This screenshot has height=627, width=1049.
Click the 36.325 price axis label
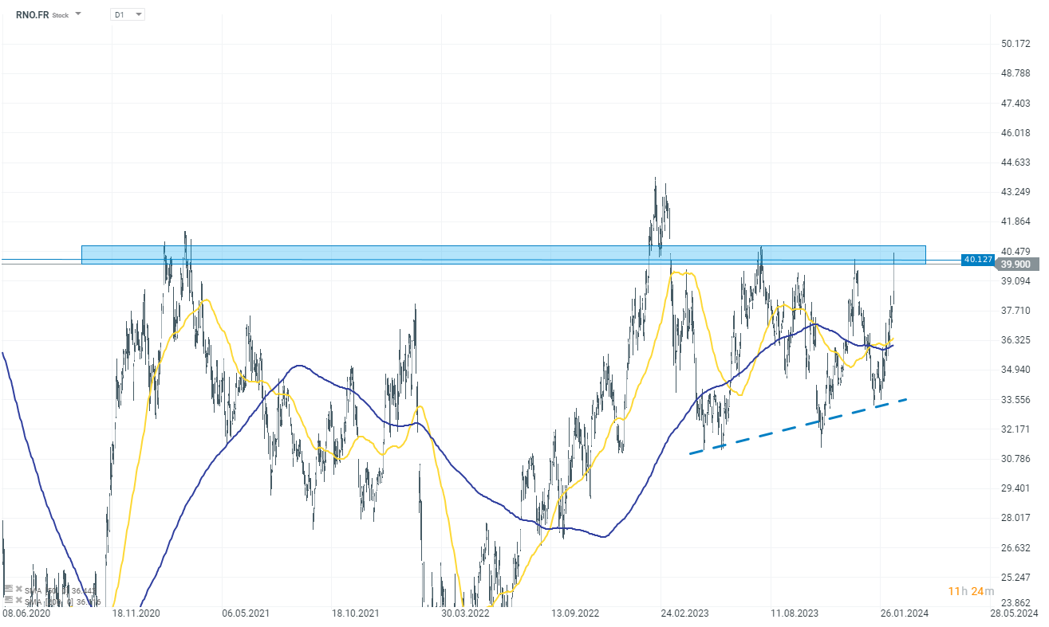[x=1015, y=340]
